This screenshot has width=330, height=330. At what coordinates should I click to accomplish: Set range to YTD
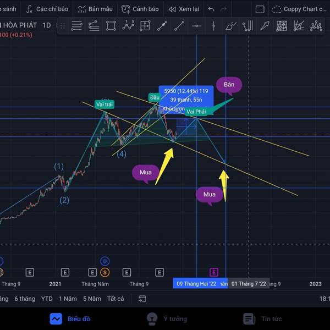(47, 299)
